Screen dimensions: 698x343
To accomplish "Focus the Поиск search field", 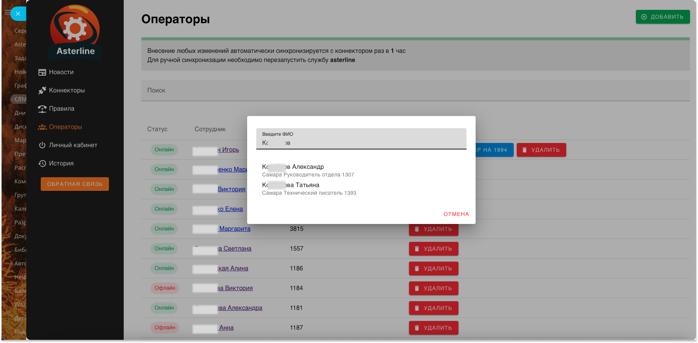I will pyautogui.click(x=415, y=91).
